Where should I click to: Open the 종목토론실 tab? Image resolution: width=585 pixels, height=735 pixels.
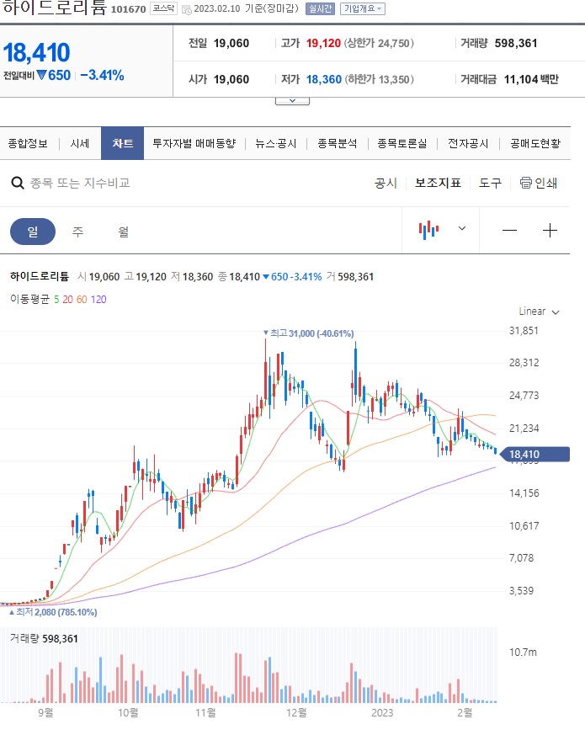coord(402,143)
